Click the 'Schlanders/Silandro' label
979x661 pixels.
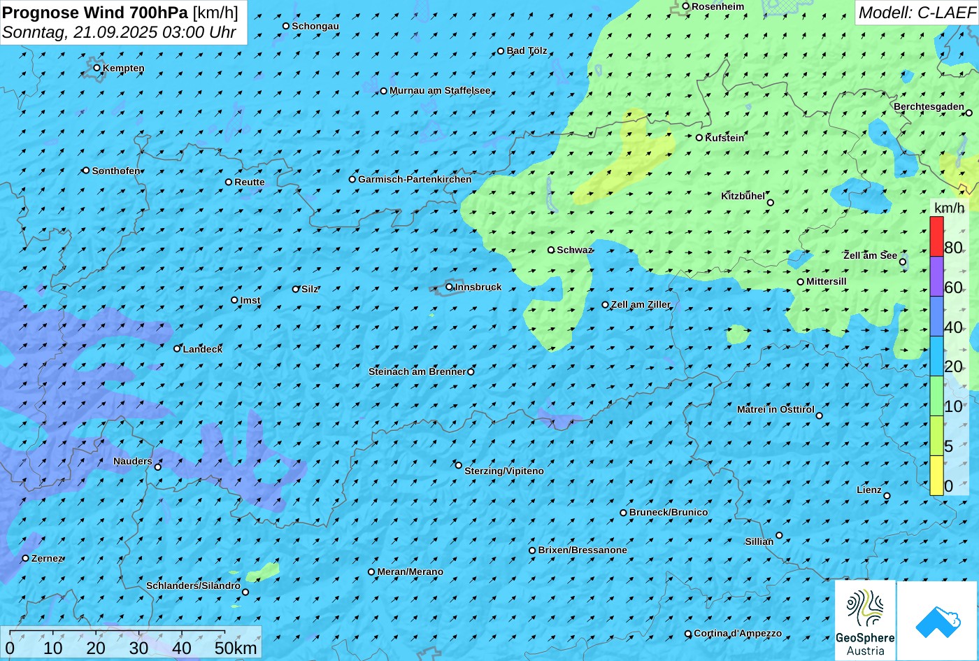(193, 585)
